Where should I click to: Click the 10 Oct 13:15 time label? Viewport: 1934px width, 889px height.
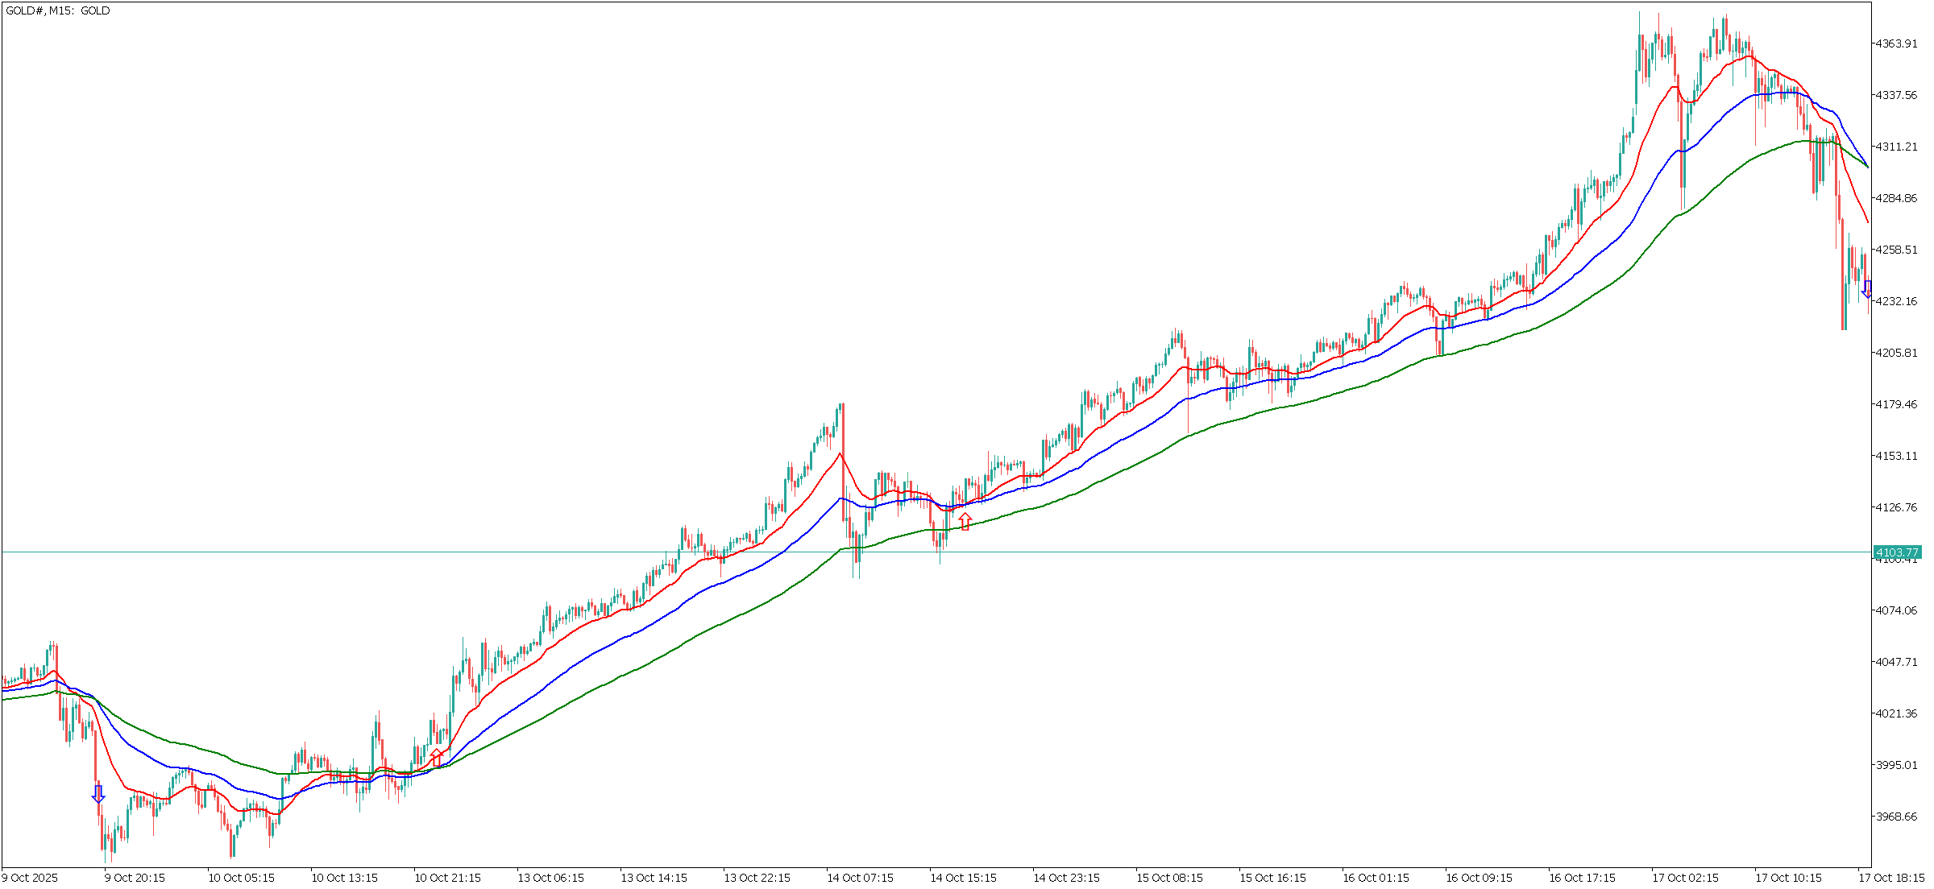tap(344, 878)
